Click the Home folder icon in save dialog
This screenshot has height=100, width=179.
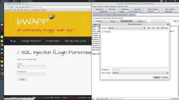[x=153, y=28]
